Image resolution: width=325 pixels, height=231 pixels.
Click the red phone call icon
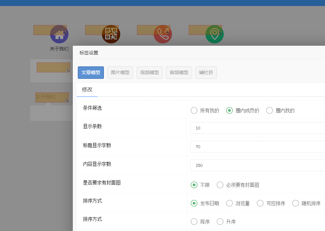[x=163, y=34]
